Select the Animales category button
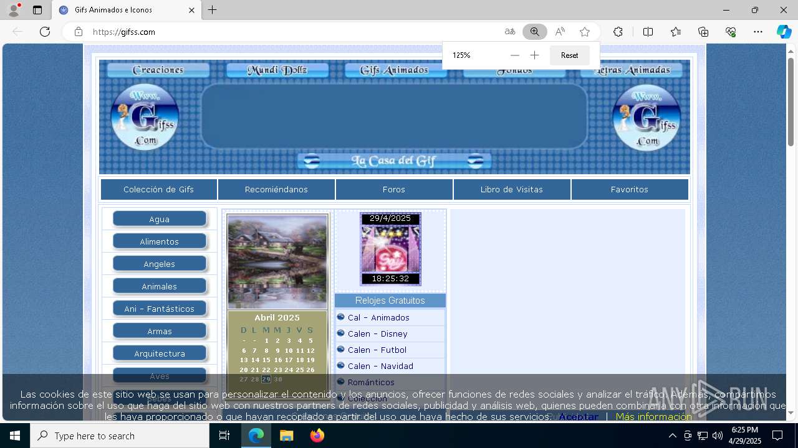Viewport: 798px width, 448px height. 160,286
